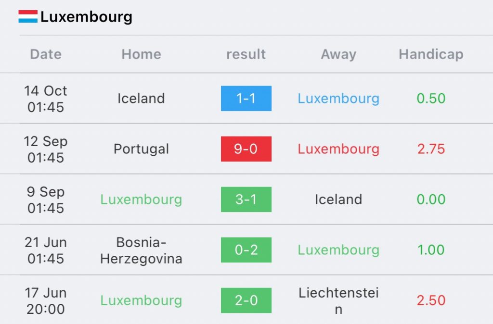This screenshot has width=493, height=324.
Task: Open the green 0-2 result badge
Action: pos(246,250)
